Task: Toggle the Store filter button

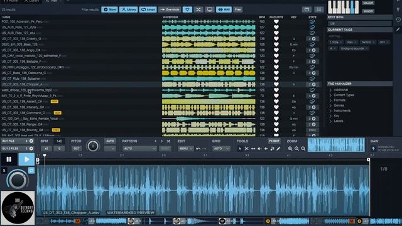Action: click(x=109, y=9)
